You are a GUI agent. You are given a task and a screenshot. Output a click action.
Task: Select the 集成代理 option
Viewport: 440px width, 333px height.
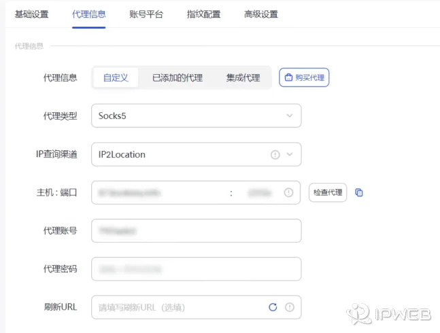[x=243, y=77]
